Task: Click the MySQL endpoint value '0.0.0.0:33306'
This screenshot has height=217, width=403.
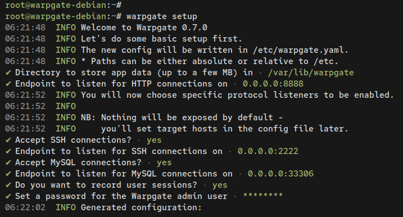Action: [x=280, y=174]
